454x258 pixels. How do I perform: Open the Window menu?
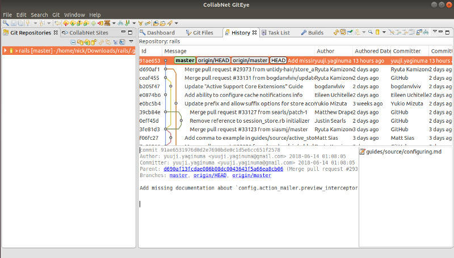pos(74,15)
